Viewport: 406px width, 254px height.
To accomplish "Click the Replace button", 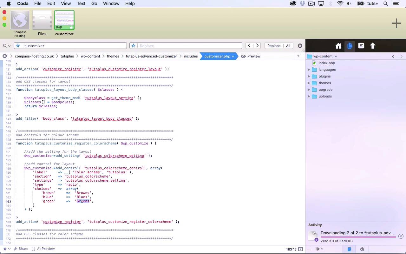I will pyautogui.click(x=274, y=46).
